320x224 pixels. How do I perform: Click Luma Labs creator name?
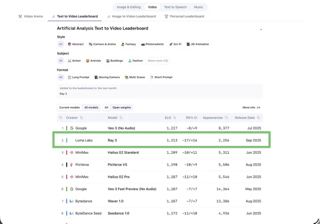[x=84, y=140]
